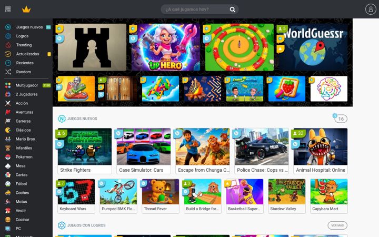Open Juegos nuevos in sidebar
Viewport: 379px width, 237px height.
tap(29, 27)
